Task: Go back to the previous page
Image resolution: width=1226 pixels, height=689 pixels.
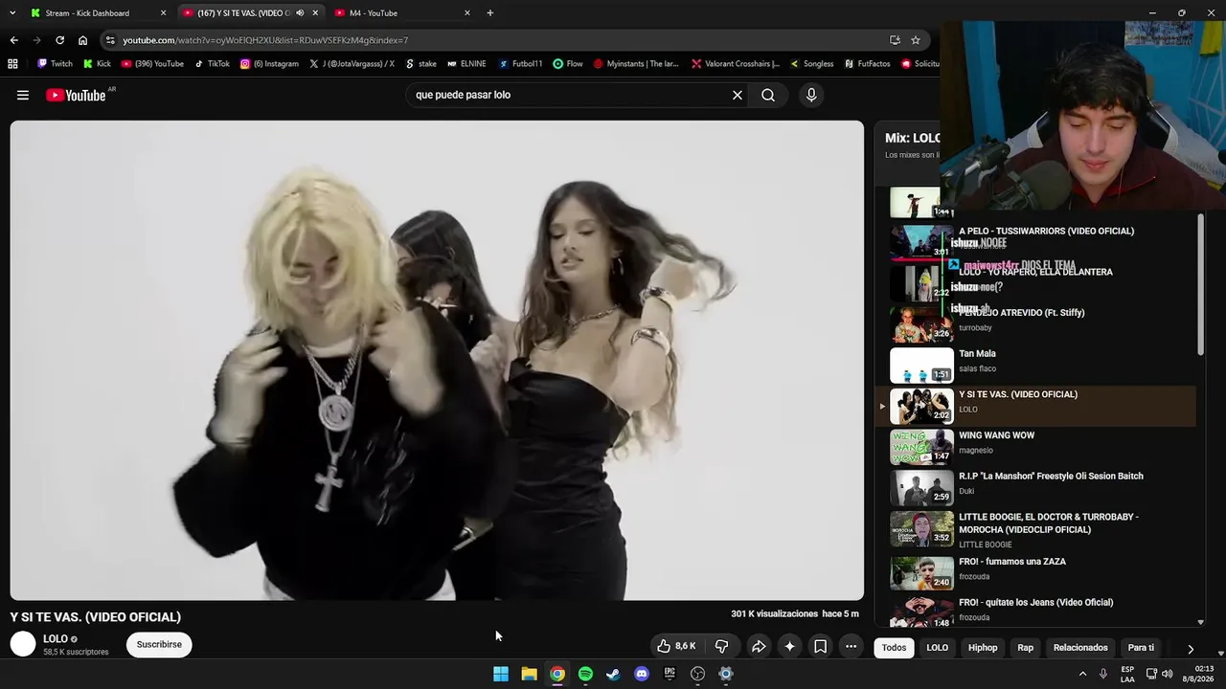Action: [x=13, y=40]
